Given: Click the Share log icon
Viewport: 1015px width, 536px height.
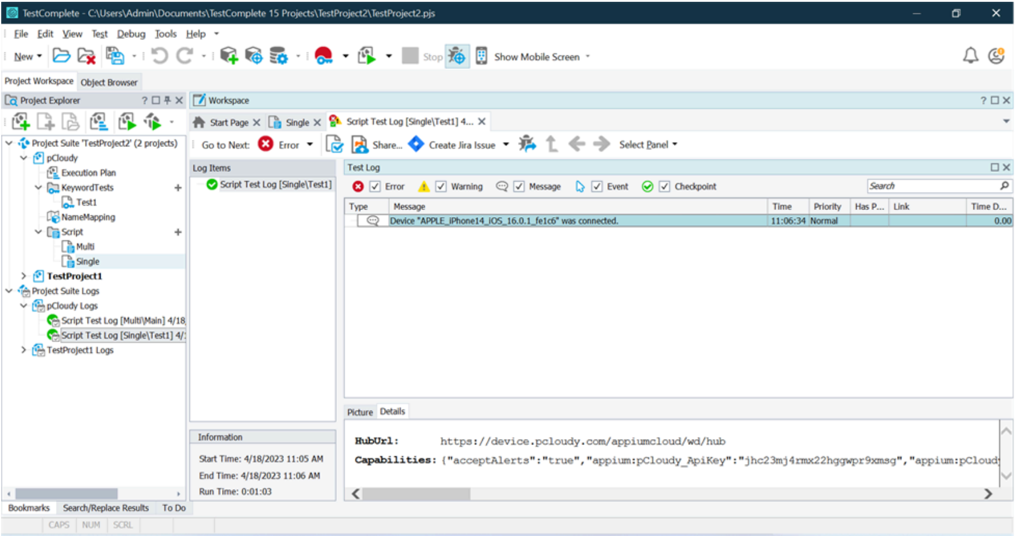Looking at the screenshot, I should click(x=360, y=145).
